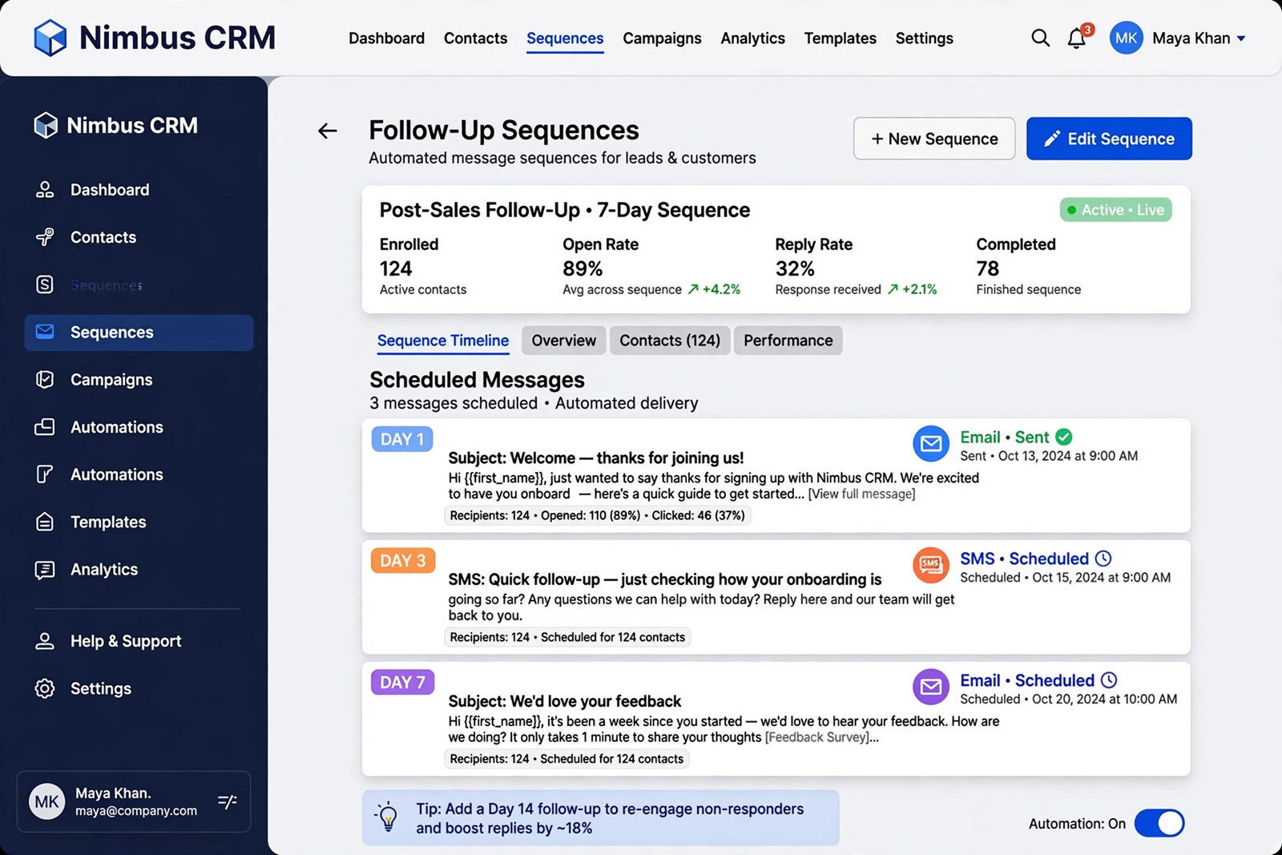Click the DAY 1 blue badge
Image resolution: width=1282 pixels, height=855 pixels.
(x=402, y=439)
